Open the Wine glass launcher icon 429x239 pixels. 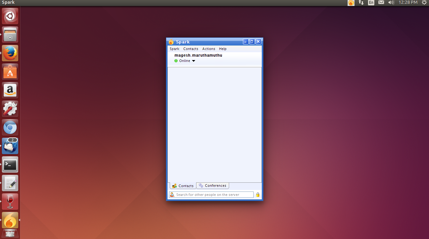click(x=10, y=202)
